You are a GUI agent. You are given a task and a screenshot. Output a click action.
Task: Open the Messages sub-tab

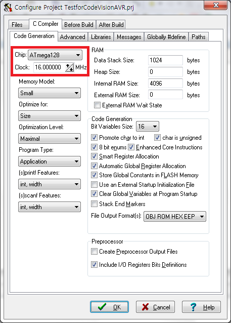(x=129, y=37)
